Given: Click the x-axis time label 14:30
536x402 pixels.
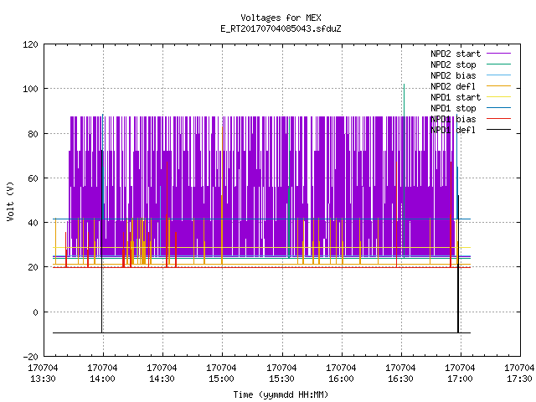Looking at the screenshot, I should click(162, 379).
